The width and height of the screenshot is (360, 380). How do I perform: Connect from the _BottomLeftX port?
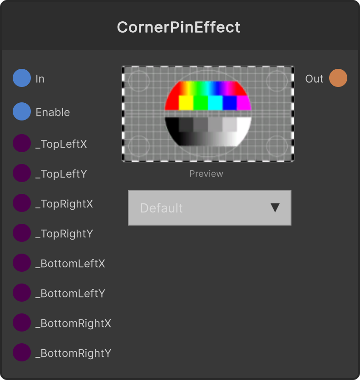click(22, 263)
